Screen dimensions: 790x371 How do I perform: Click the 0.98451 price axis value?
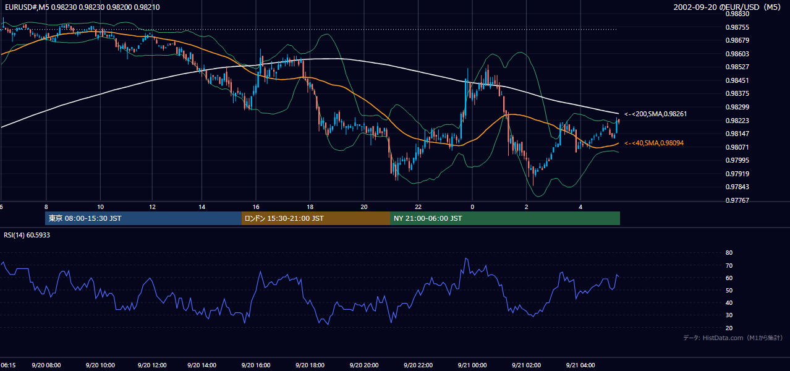(x=737, y=80)
